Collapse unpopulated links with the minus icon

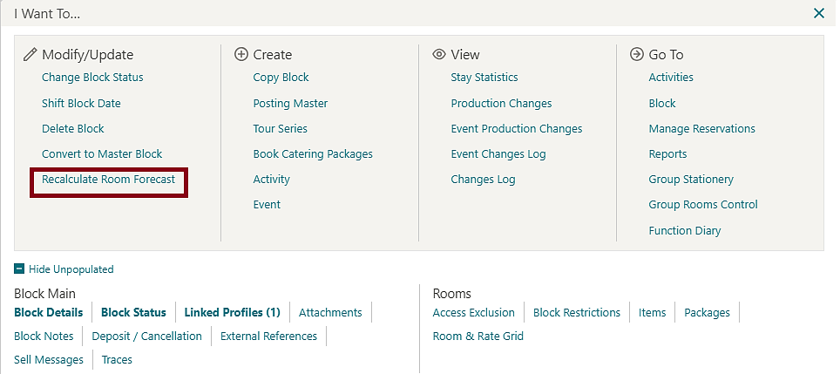click(x=19, y=269)
